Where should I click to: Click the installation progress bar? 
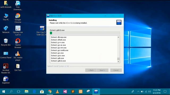point(85,33)
